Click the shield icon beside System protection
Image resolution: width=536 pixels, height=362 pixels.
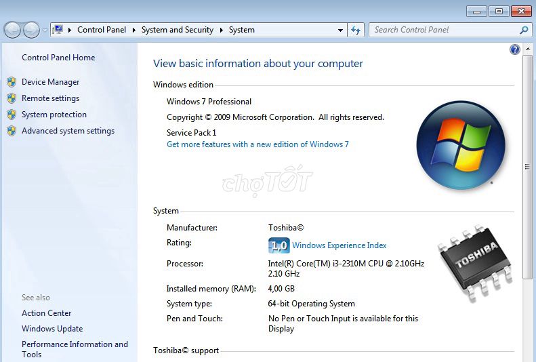pos(12,115)
